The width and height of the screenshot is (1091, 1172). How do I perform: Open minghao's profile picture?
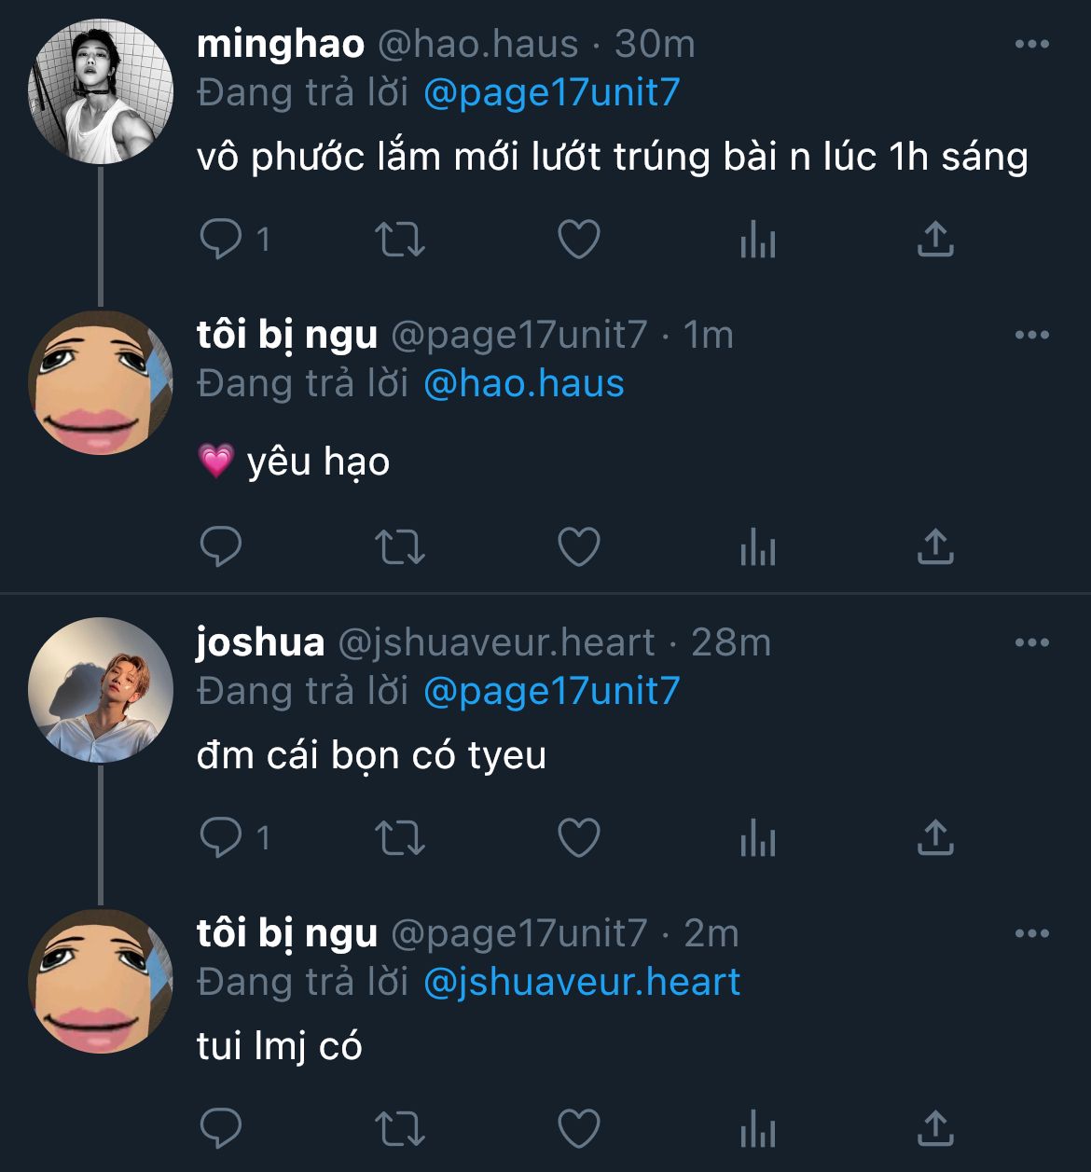(x=101, y=91)
